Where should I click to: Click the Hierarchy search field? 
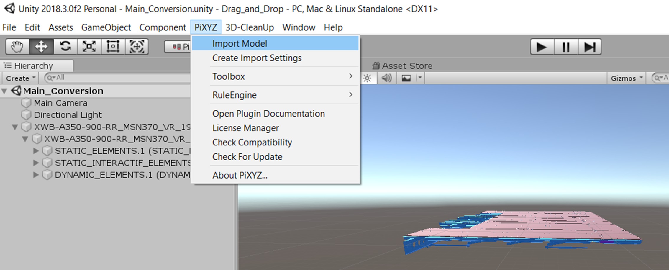pyautogui.click(x=118, y=78)
